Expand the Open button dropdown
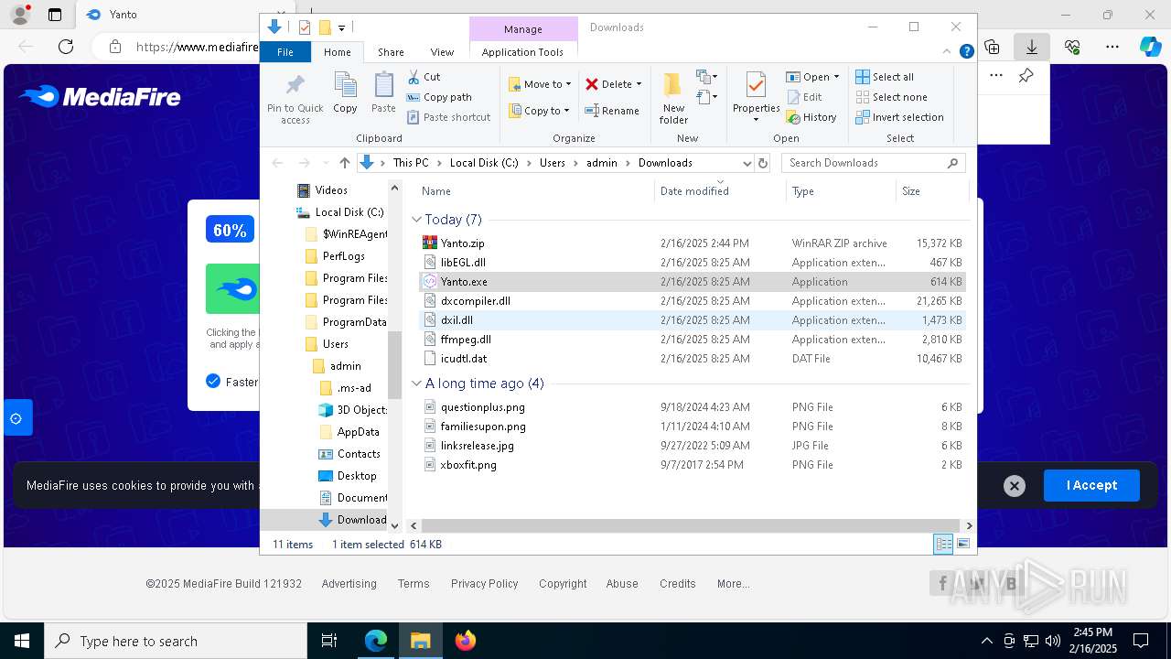The width and height of the screenshot is (1171, 659). coord(836,77)
